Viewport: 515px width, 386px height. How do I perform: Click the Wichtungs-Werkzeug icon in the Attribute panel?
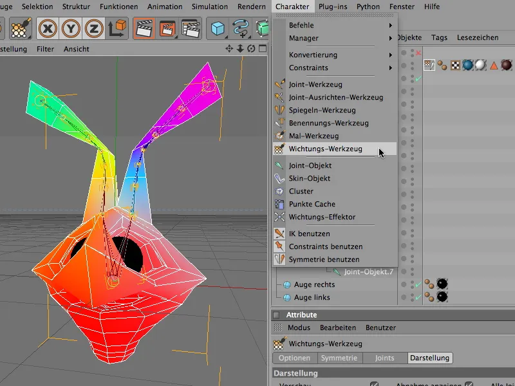279,344
